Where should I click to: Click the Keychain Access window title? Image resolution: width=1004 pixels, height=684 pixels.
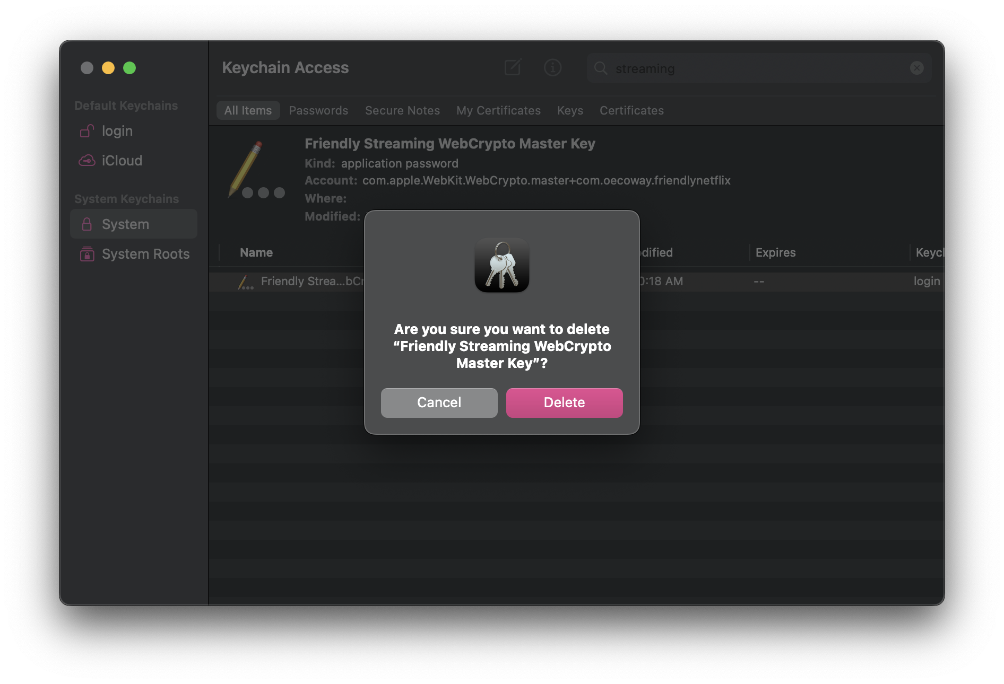285,67
